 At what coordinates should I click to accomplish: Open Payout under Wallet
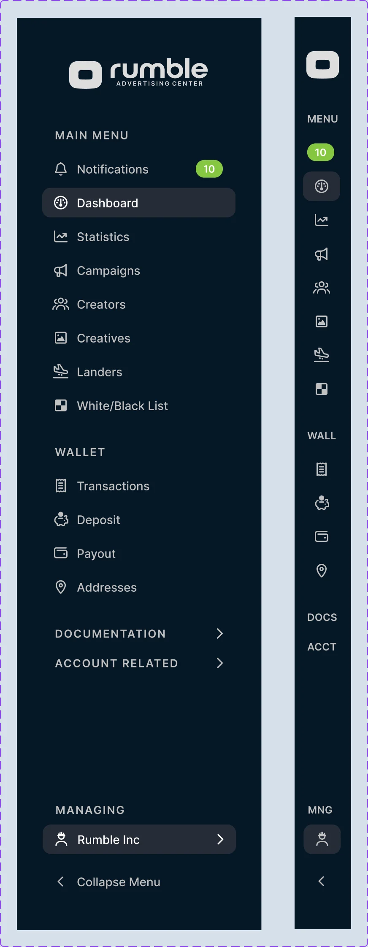pos(139,553)
